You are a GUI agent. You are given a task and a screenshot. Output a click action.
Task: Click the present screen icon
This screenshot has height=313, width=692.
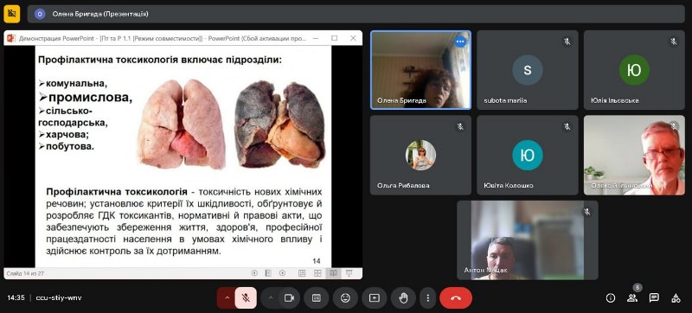375,298
